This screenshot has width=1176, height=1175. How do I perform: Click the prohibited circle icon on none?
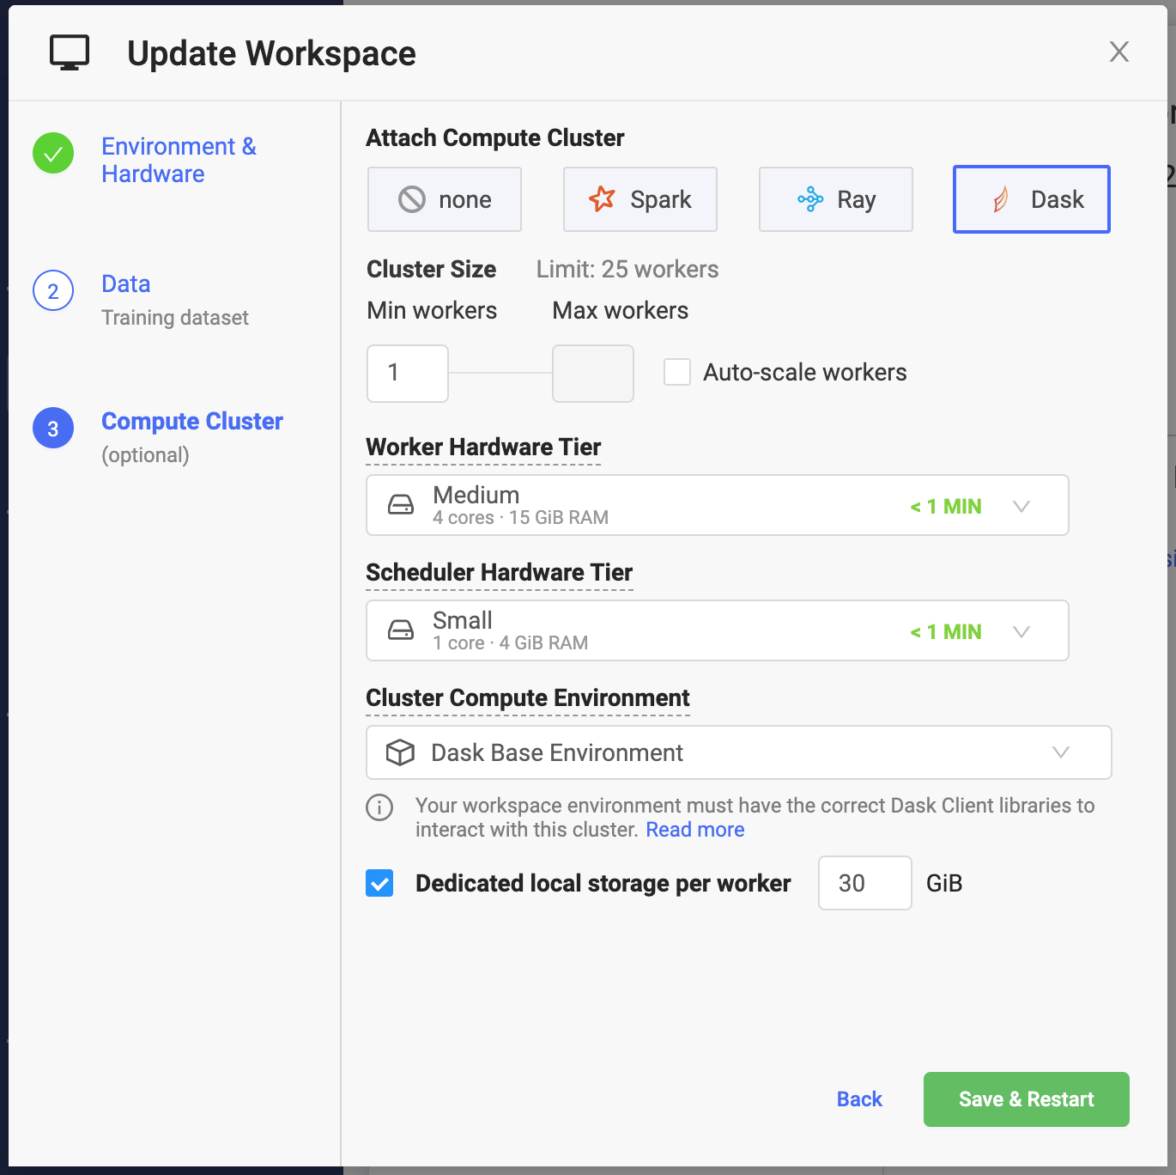point(412,199)
